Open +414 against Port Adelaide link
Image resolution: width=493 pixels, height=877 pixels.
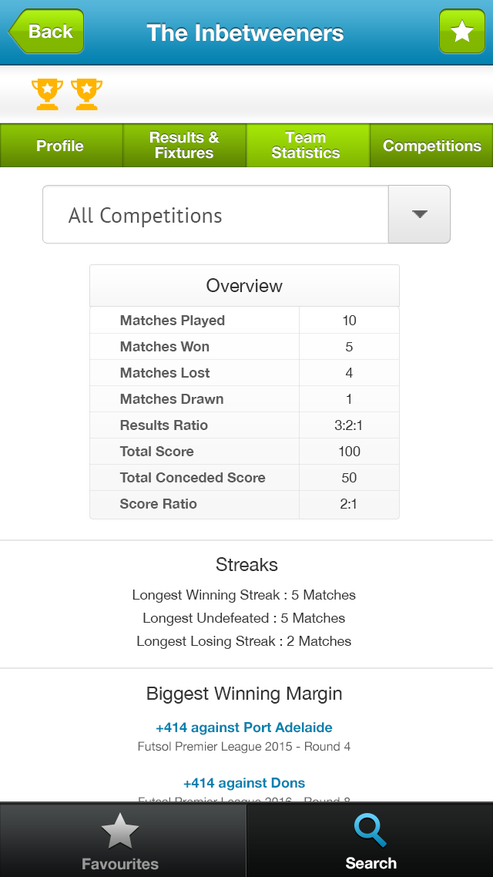[244, 727]
